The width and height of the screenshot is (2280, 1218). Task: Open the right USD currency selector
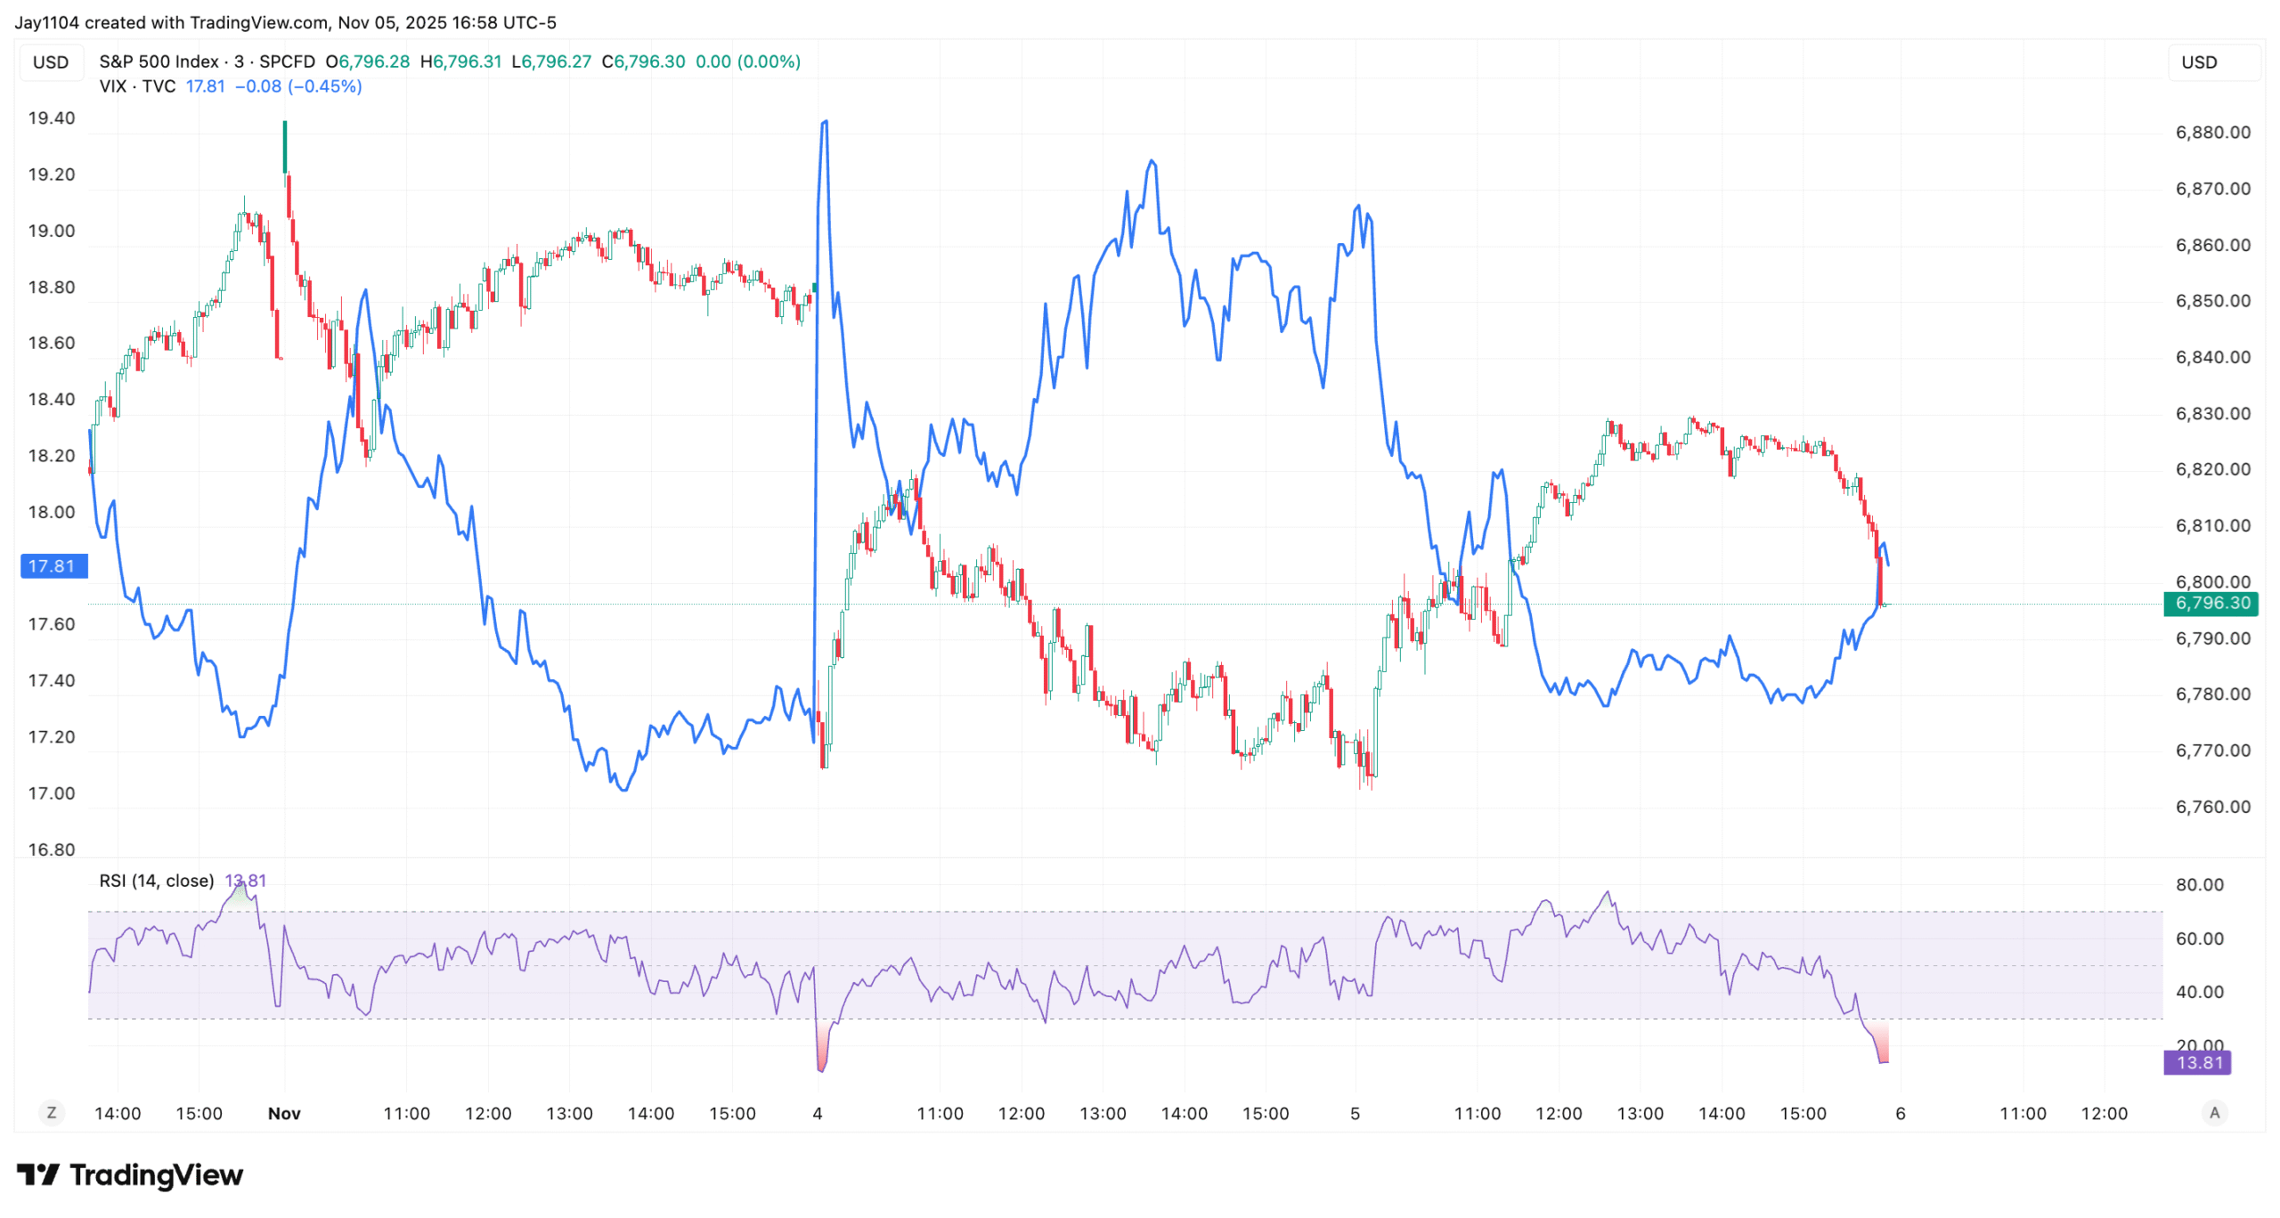2198,62
